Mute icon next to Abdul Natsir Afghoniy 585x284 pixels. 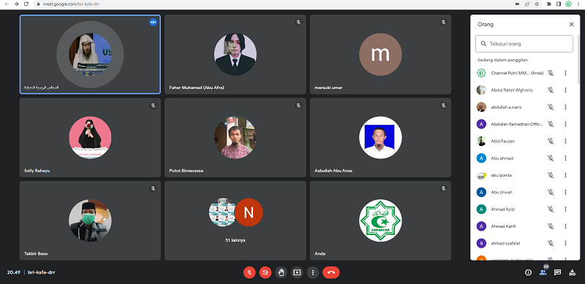tap(551, 90)
